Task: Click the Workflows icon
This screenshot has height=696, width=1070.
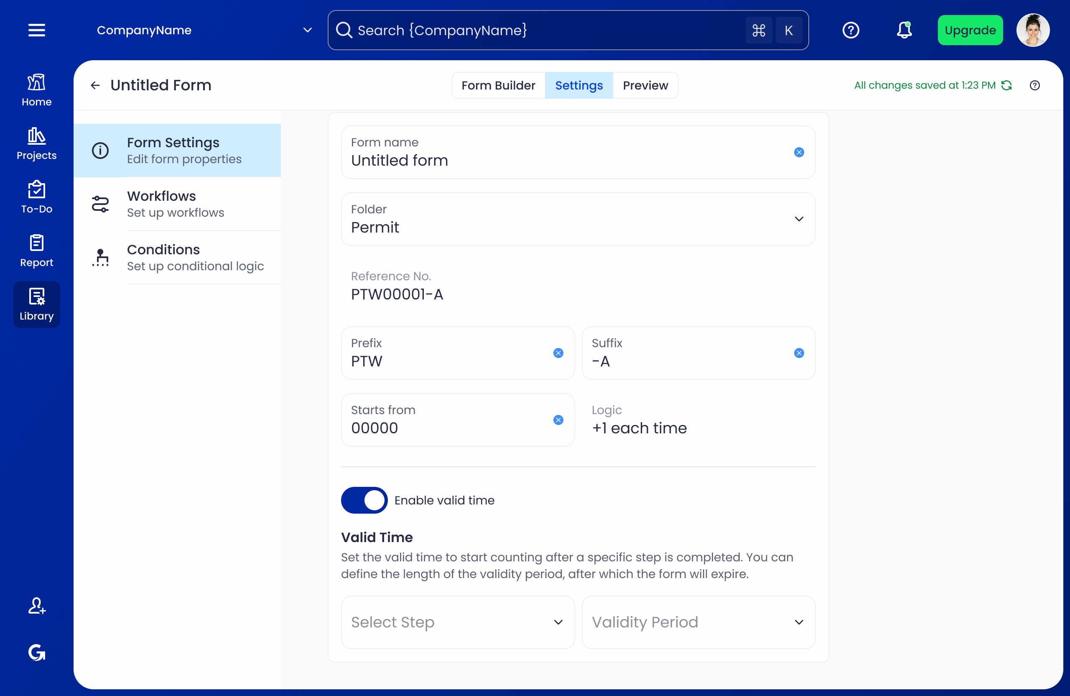Action: [x=100, y=204]
